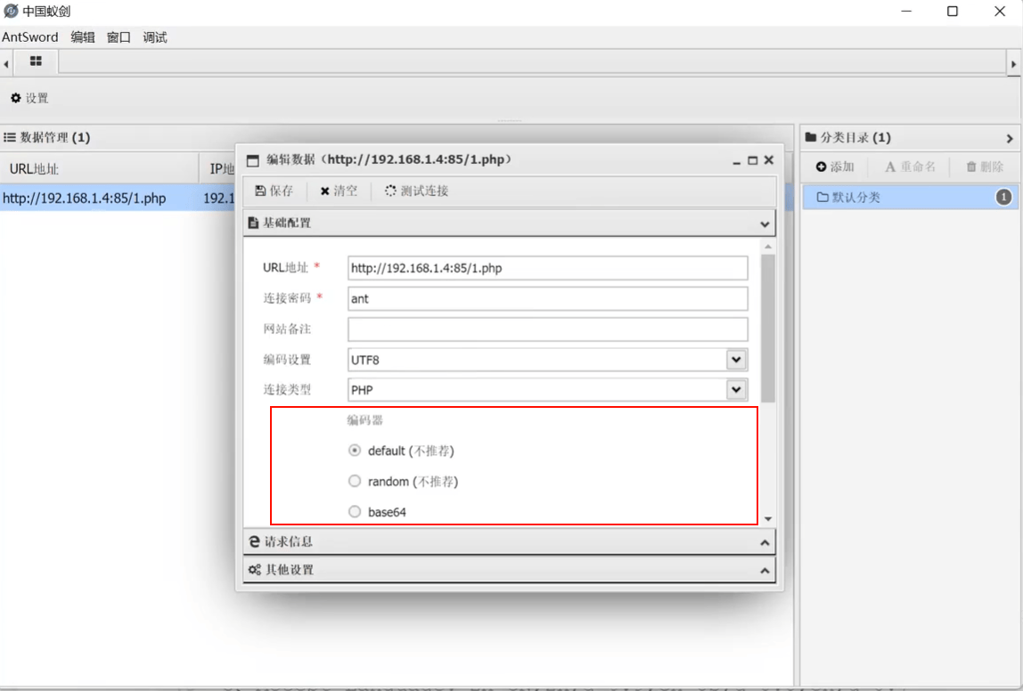Viewport: 1023px width, 691px height.
Task: Click 添加 to add a category
Action: (834, 167)
